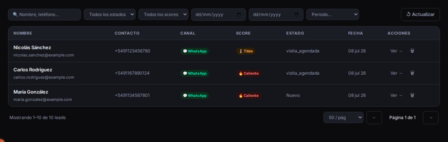The width and height of the screenshot is (448, 142).
Task: Open the Todos los estados dropdown
Action: pos(110,15)
